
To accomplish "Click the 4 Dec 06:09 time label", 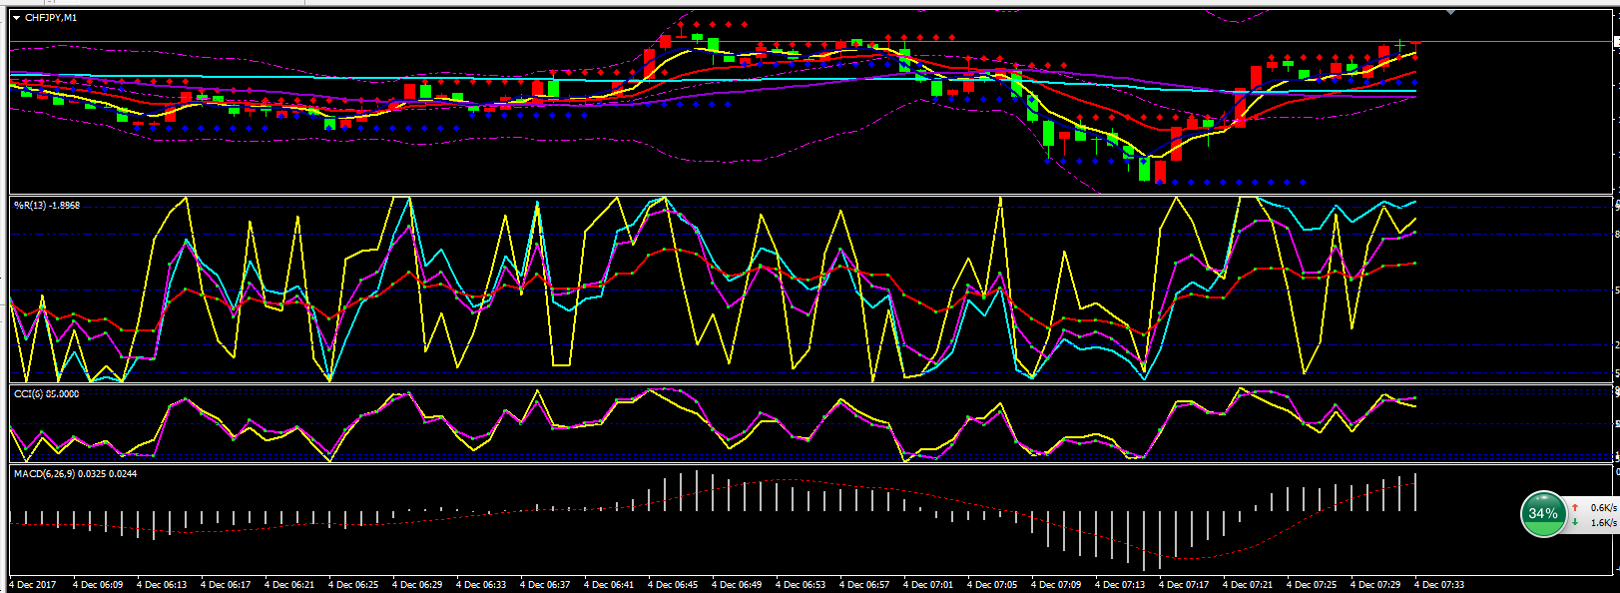I will pyautogui.click(x=98, y=584).
